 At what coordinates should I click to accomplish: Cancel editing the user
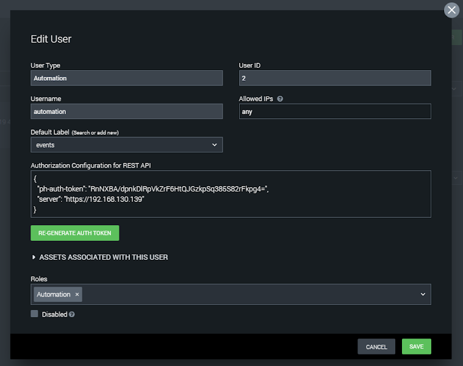pos(376,346)
